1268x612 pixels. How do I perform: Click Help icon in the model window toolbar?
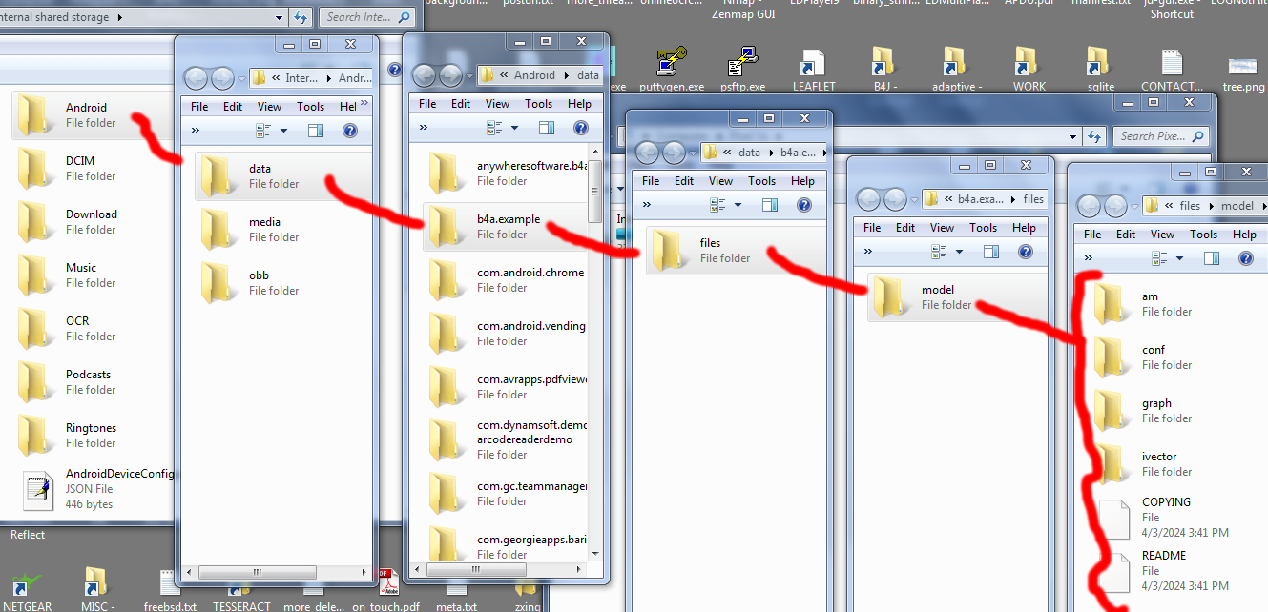pos(1245,258)
